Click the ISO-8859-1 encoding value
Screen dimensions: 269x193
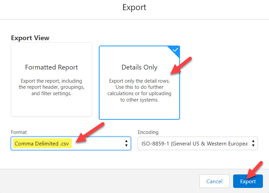click(x=193, y=143)
